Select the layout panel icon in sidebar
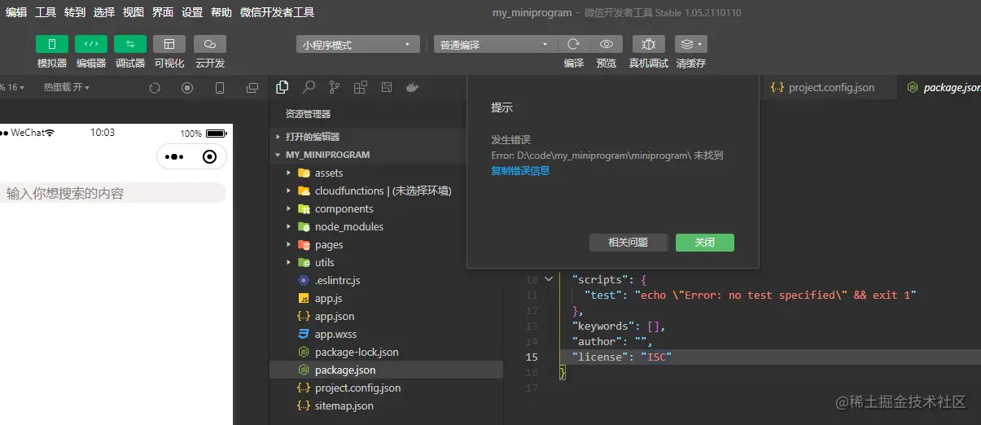The image size is (981, 425). pos(387,87)
